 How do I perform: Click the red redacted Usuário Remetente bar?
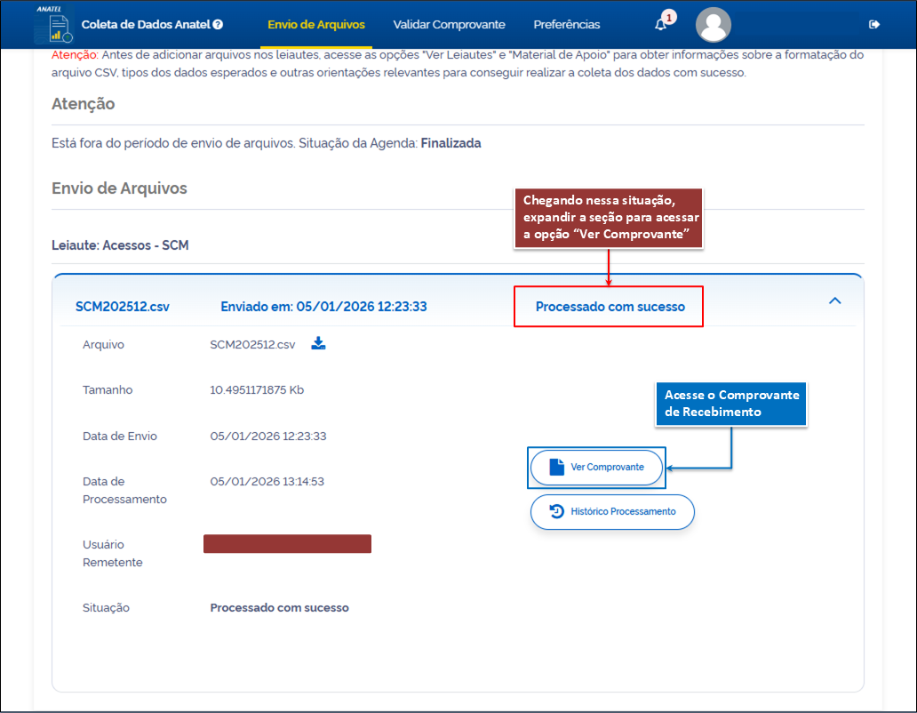(x=287, y=544)
